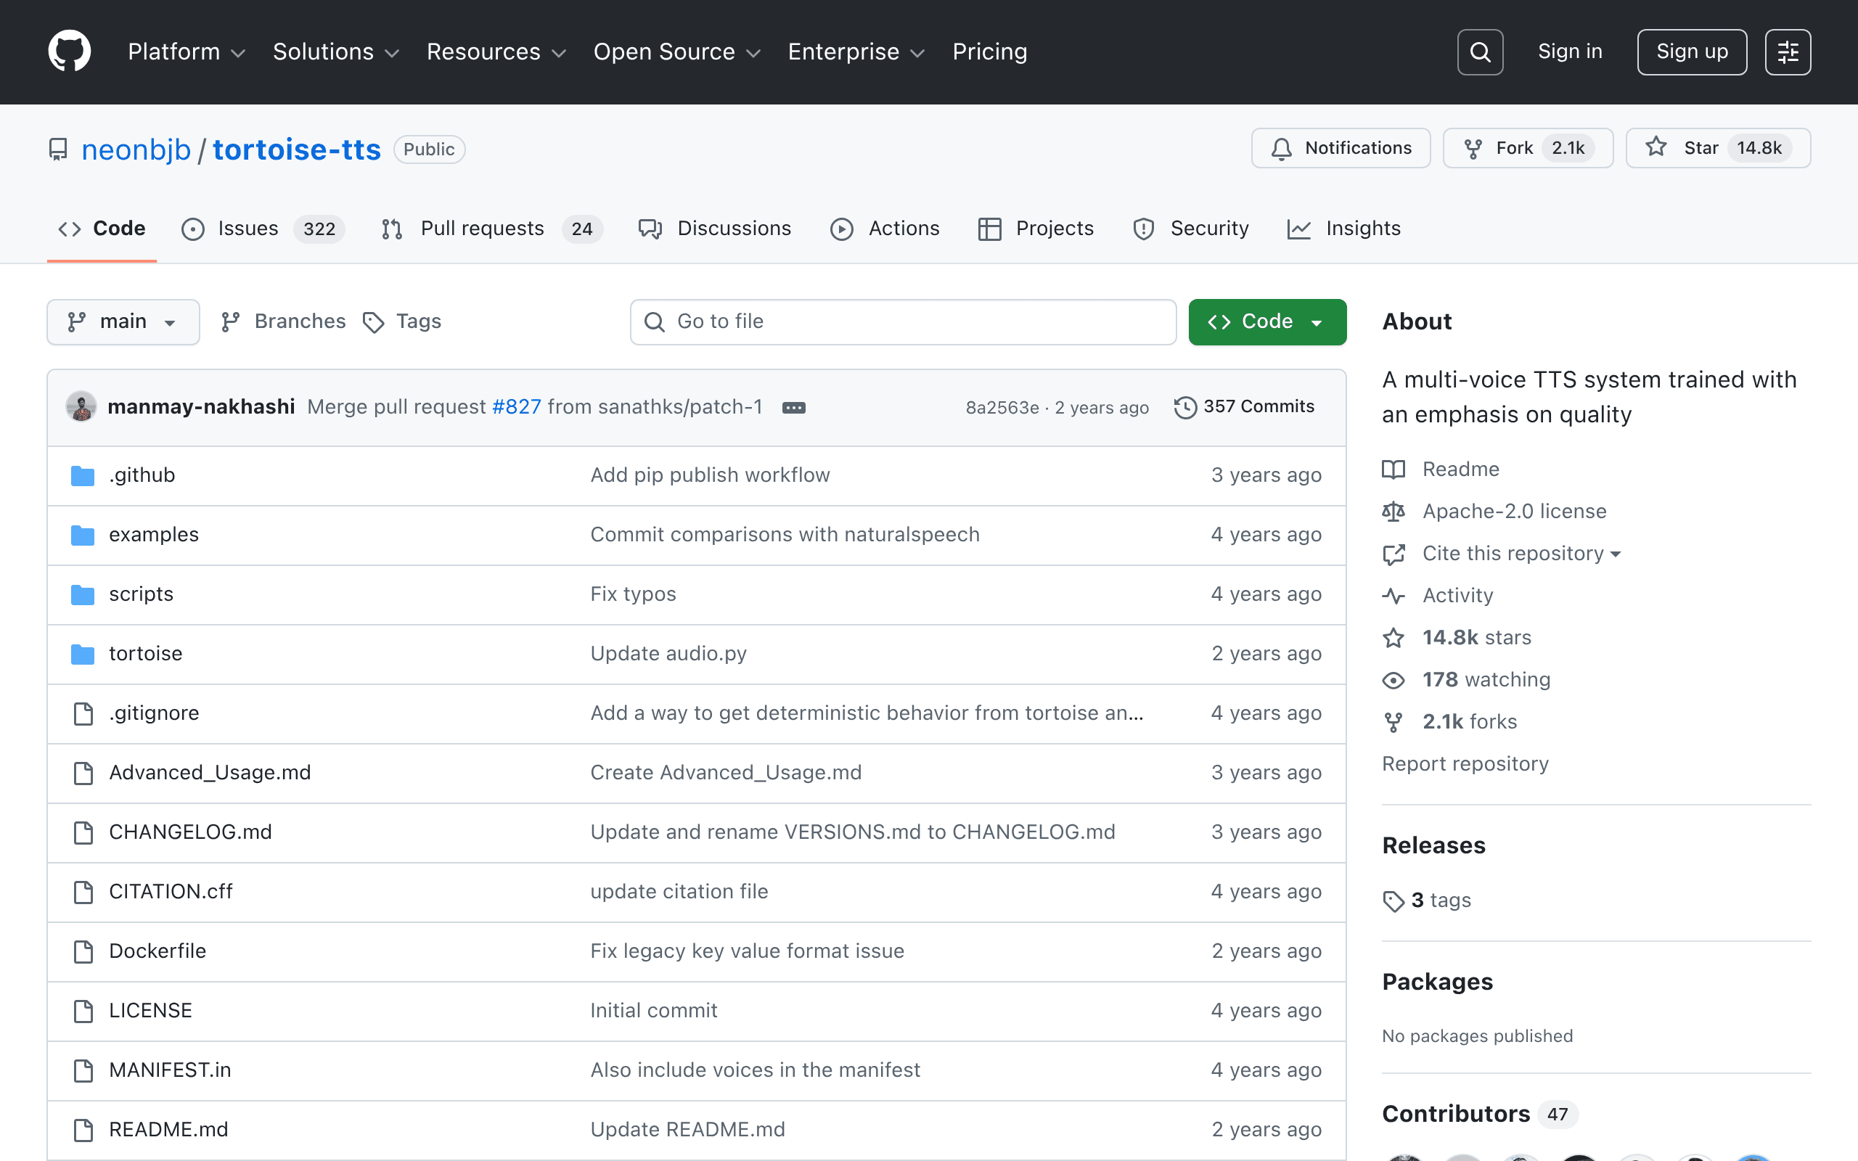
Task: Expand the Enterprise menu
Action: 857,52
